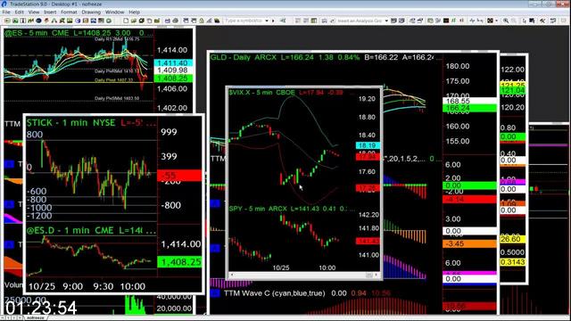
Task: Click the left scroll arrow in the VIX window
Action: (x=232, y=276)
